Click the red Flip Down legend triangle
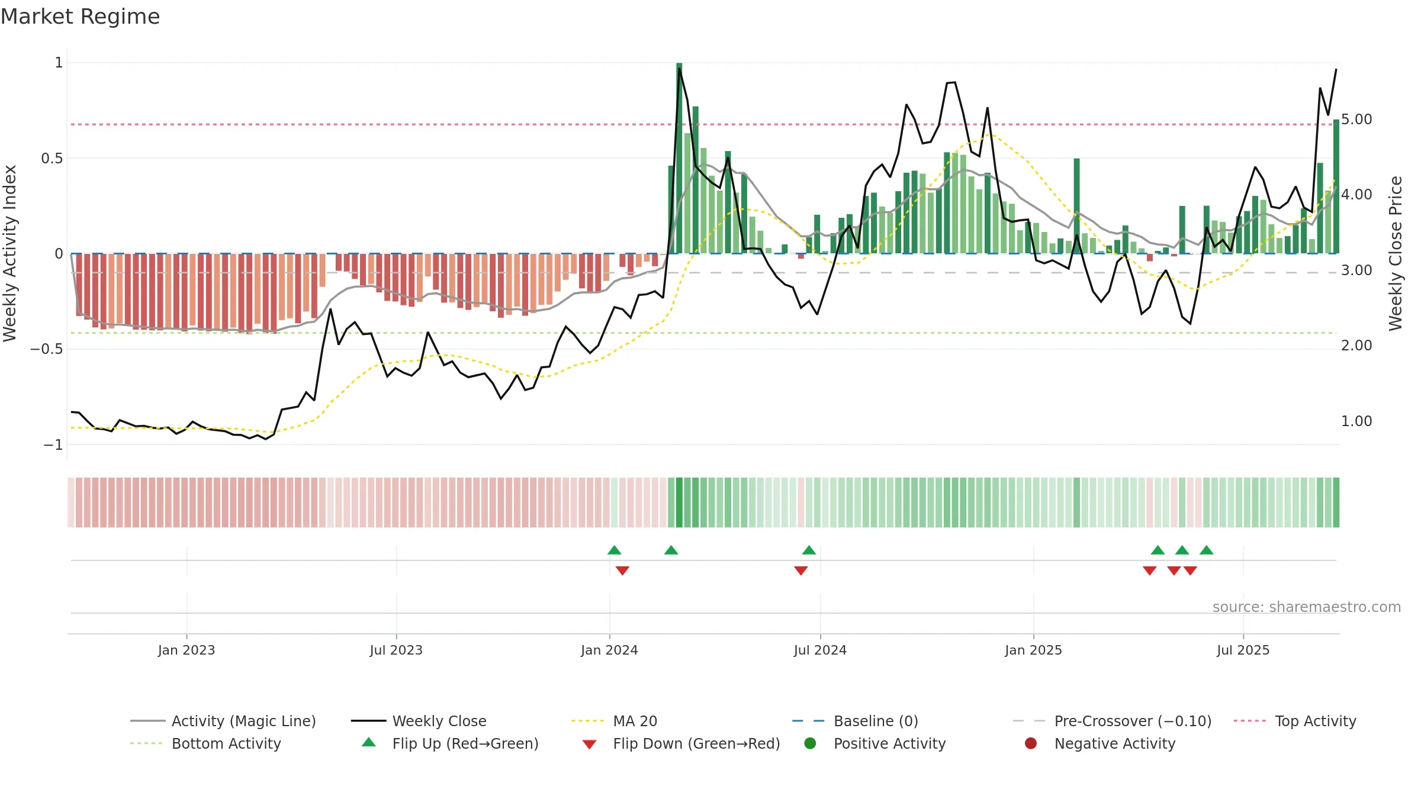Image resolution: width=1421 pixels, height=799 pixels. point(589,745)
